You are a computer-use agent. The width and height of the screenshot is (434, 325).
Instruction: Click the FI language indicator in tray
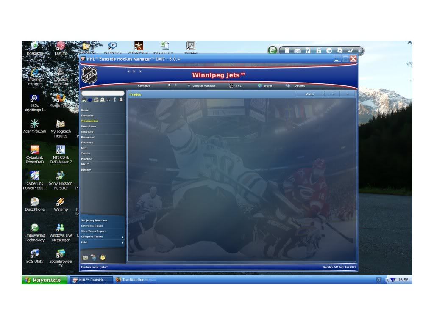[x=378, y=280]
